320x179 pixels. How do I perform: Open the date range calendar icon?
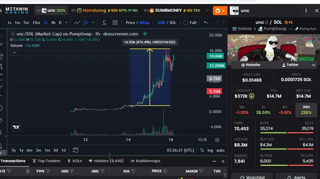click(x=75, y=150)
